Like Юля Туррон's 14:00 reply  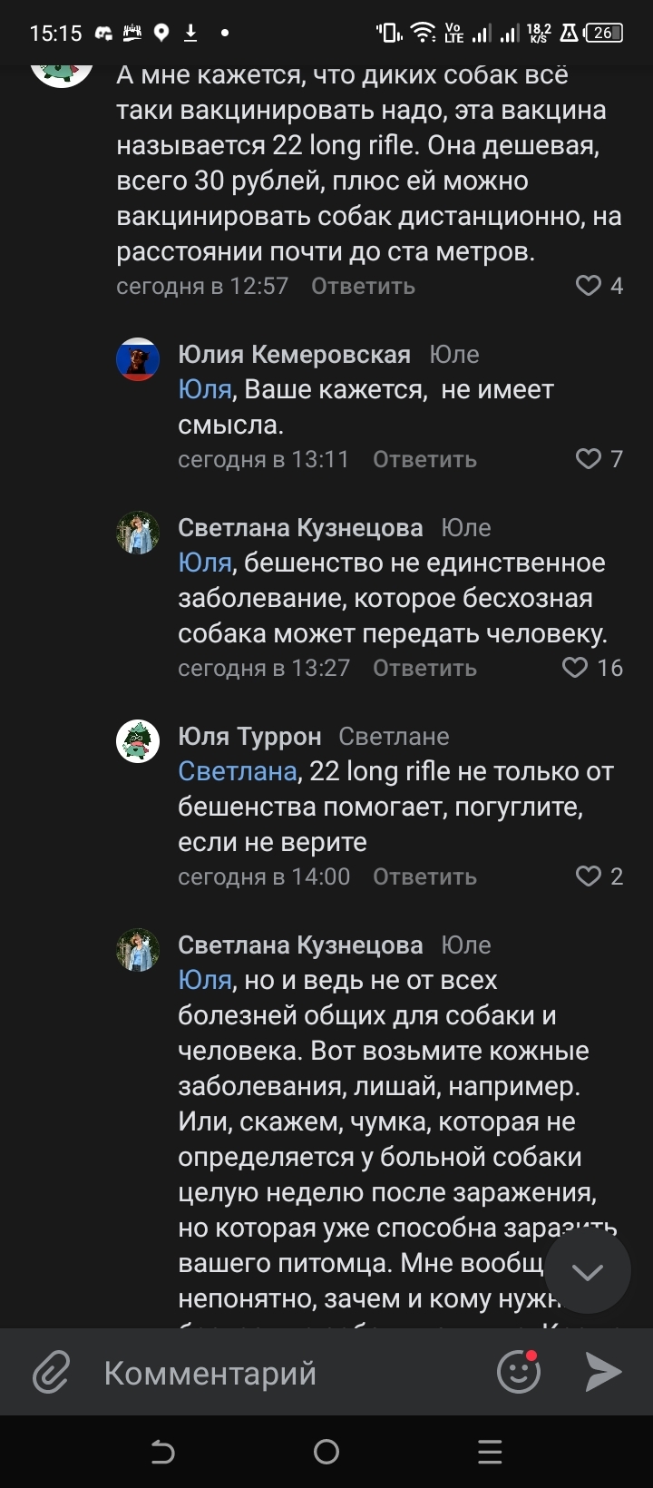589,876
